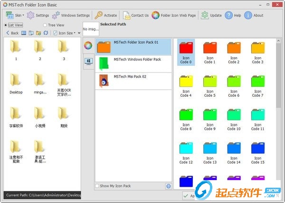Pick the lime folder Icon Code 5
The height and width of the screenshot is (203, 285).
click(210, 86)
